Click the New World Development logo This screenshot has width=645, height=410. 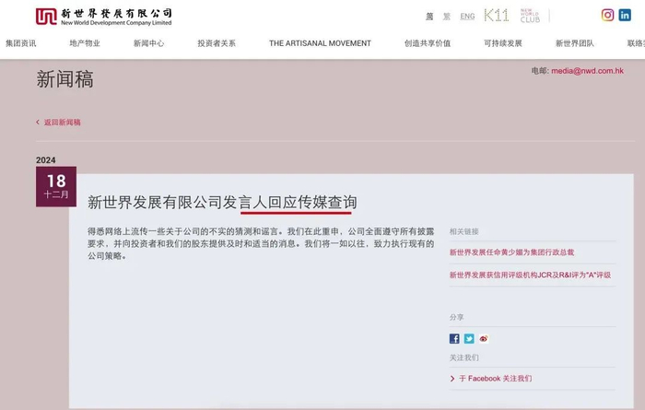click(103, 17)
